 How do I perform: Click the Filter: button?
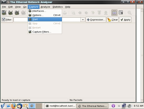pyautogui.click(x=7, y=20)
